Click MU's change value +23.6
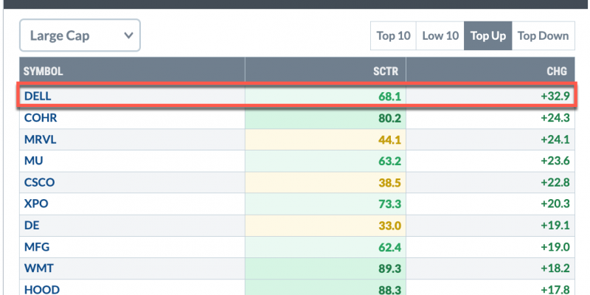This screenshot has width=590, height=295. [555, 161]
